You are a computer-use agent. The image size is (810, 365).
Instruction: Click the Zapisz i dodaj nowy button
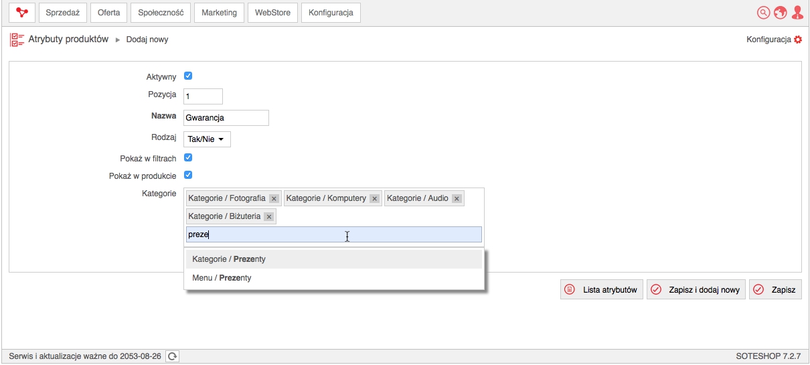point(696,290)
